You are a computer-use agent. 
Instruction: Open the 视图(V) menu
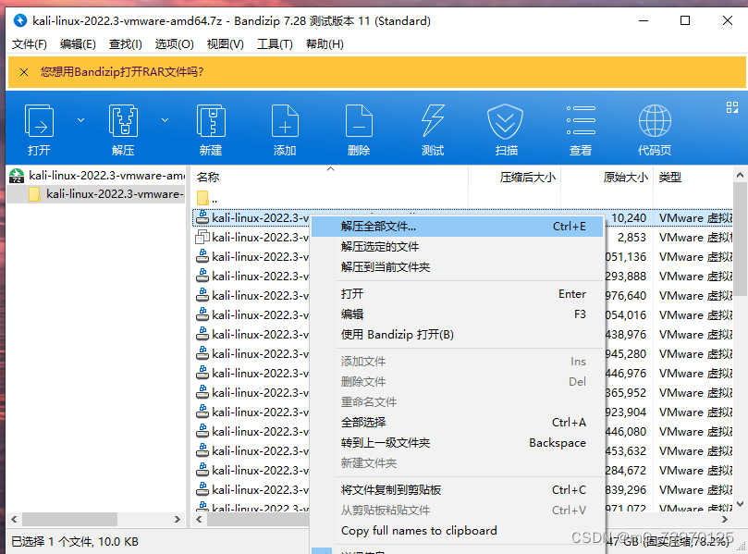pos(226,44)
